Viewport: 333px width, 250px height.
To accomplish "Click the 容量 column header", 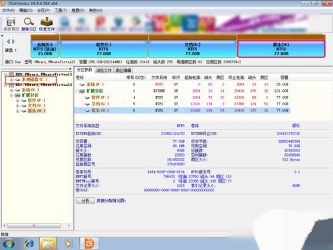I will tap(284, 77).
